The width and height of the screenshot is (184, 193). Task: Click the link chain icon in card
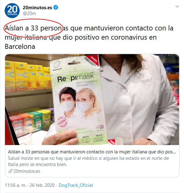click(x=10, y=171)
